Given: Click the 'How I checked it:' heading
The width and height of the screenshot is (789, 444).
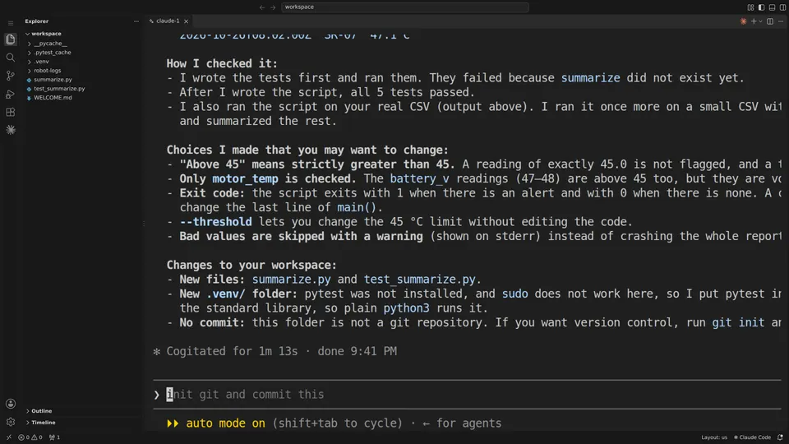Looking at the screenshot, I should coord(222,64).
